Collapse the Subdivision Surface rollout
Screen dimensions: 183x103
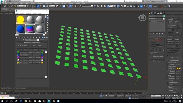coord(174,61)
